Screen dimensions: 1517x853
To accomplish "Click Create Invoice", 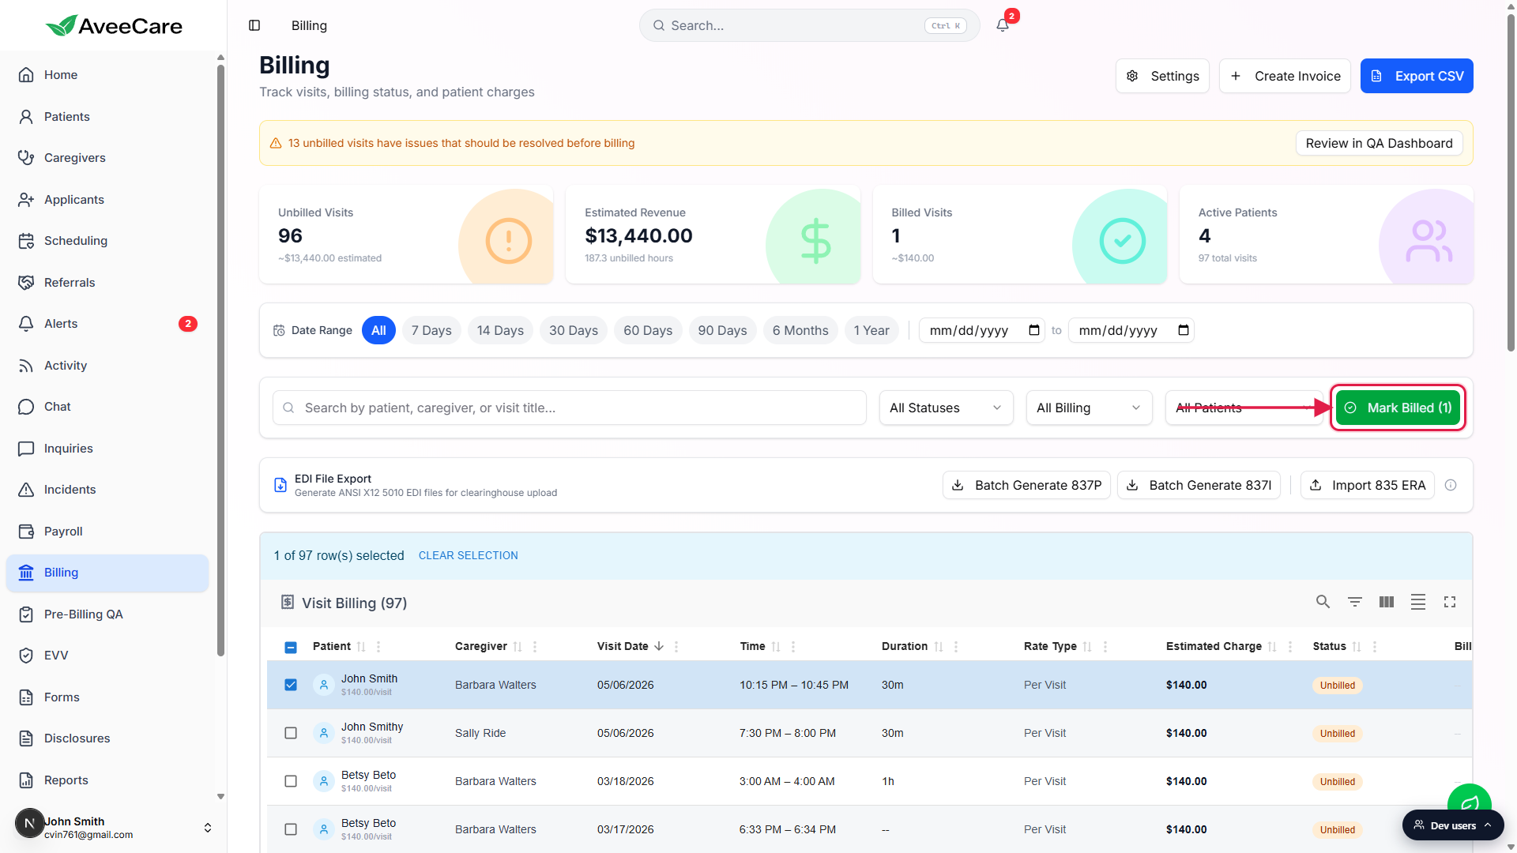I will tap(1285, 76).
